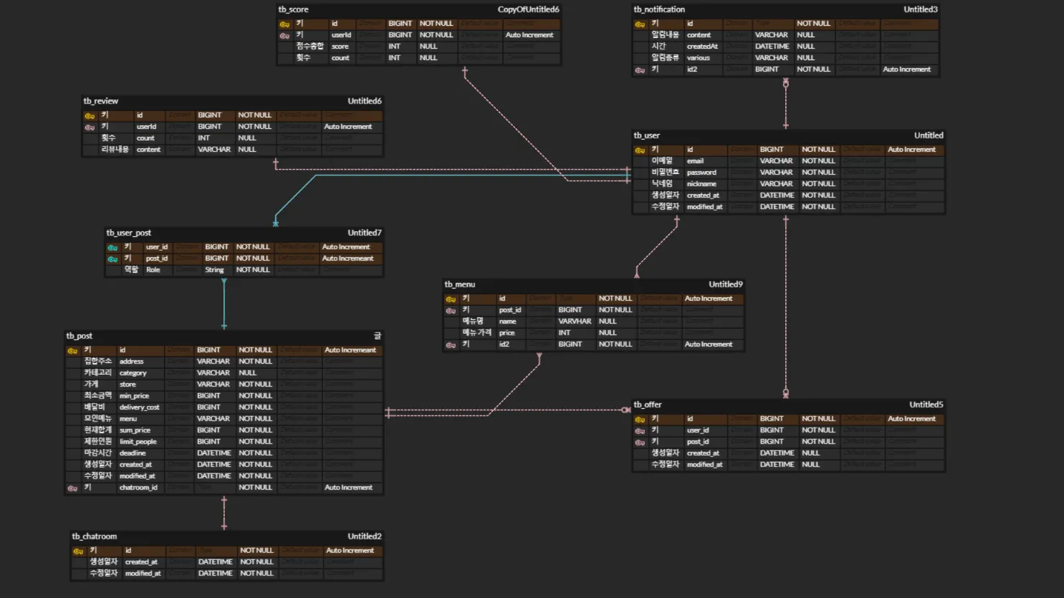Select the Role column in tb_user_post
This screenshot has width=1064, height=598.
point(153,270)
